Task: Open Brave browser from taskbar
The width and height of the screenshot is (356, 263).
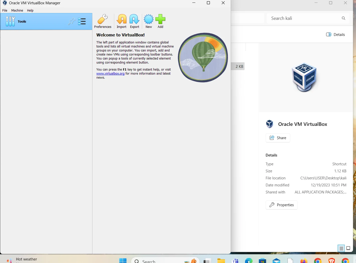Action: (x=332, y=261)
